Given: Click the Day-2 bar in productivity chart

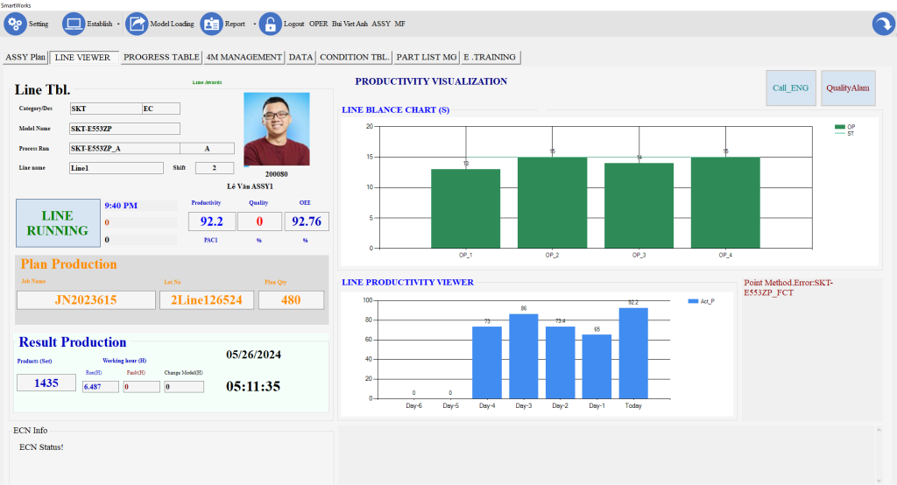Looking at the screenshot, I should (560, 362).
